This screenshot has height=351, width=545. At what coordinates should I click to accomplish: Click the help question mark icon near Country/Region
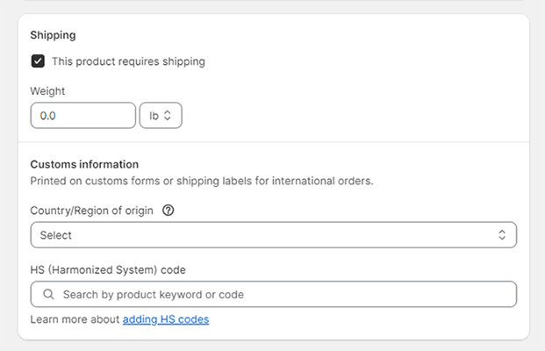(x=169, y=211)
